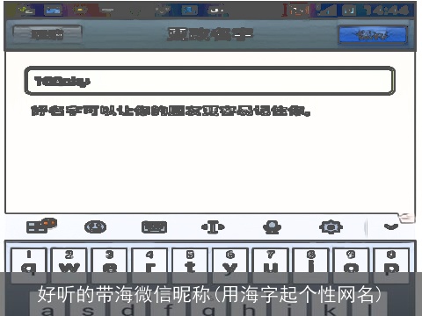Tap the t key
The width and height of the screenshot is (422, 316).
click(x=190, y=266)
